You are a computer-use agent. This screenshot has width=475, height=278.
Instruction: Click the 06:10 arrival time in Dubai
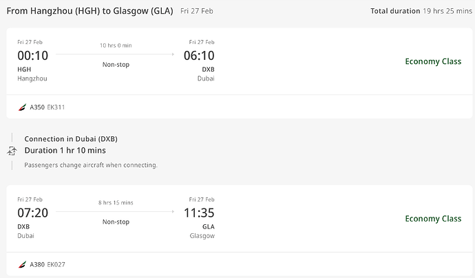coord(199,56)
